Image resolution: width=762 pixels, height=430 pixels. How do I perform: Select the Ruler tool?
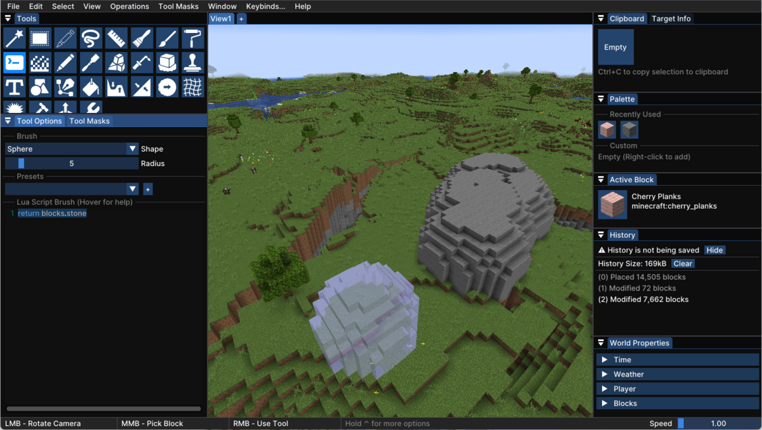(116, 38)
